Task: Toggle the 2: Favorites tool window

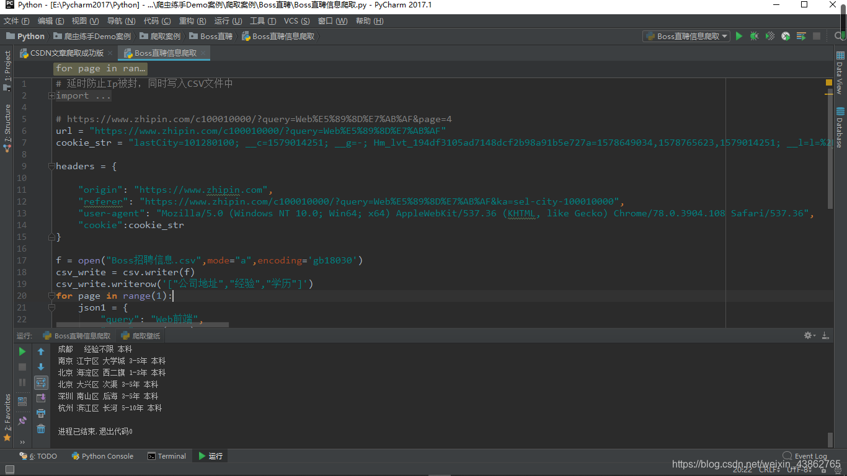Action: (x=7, y=417)
